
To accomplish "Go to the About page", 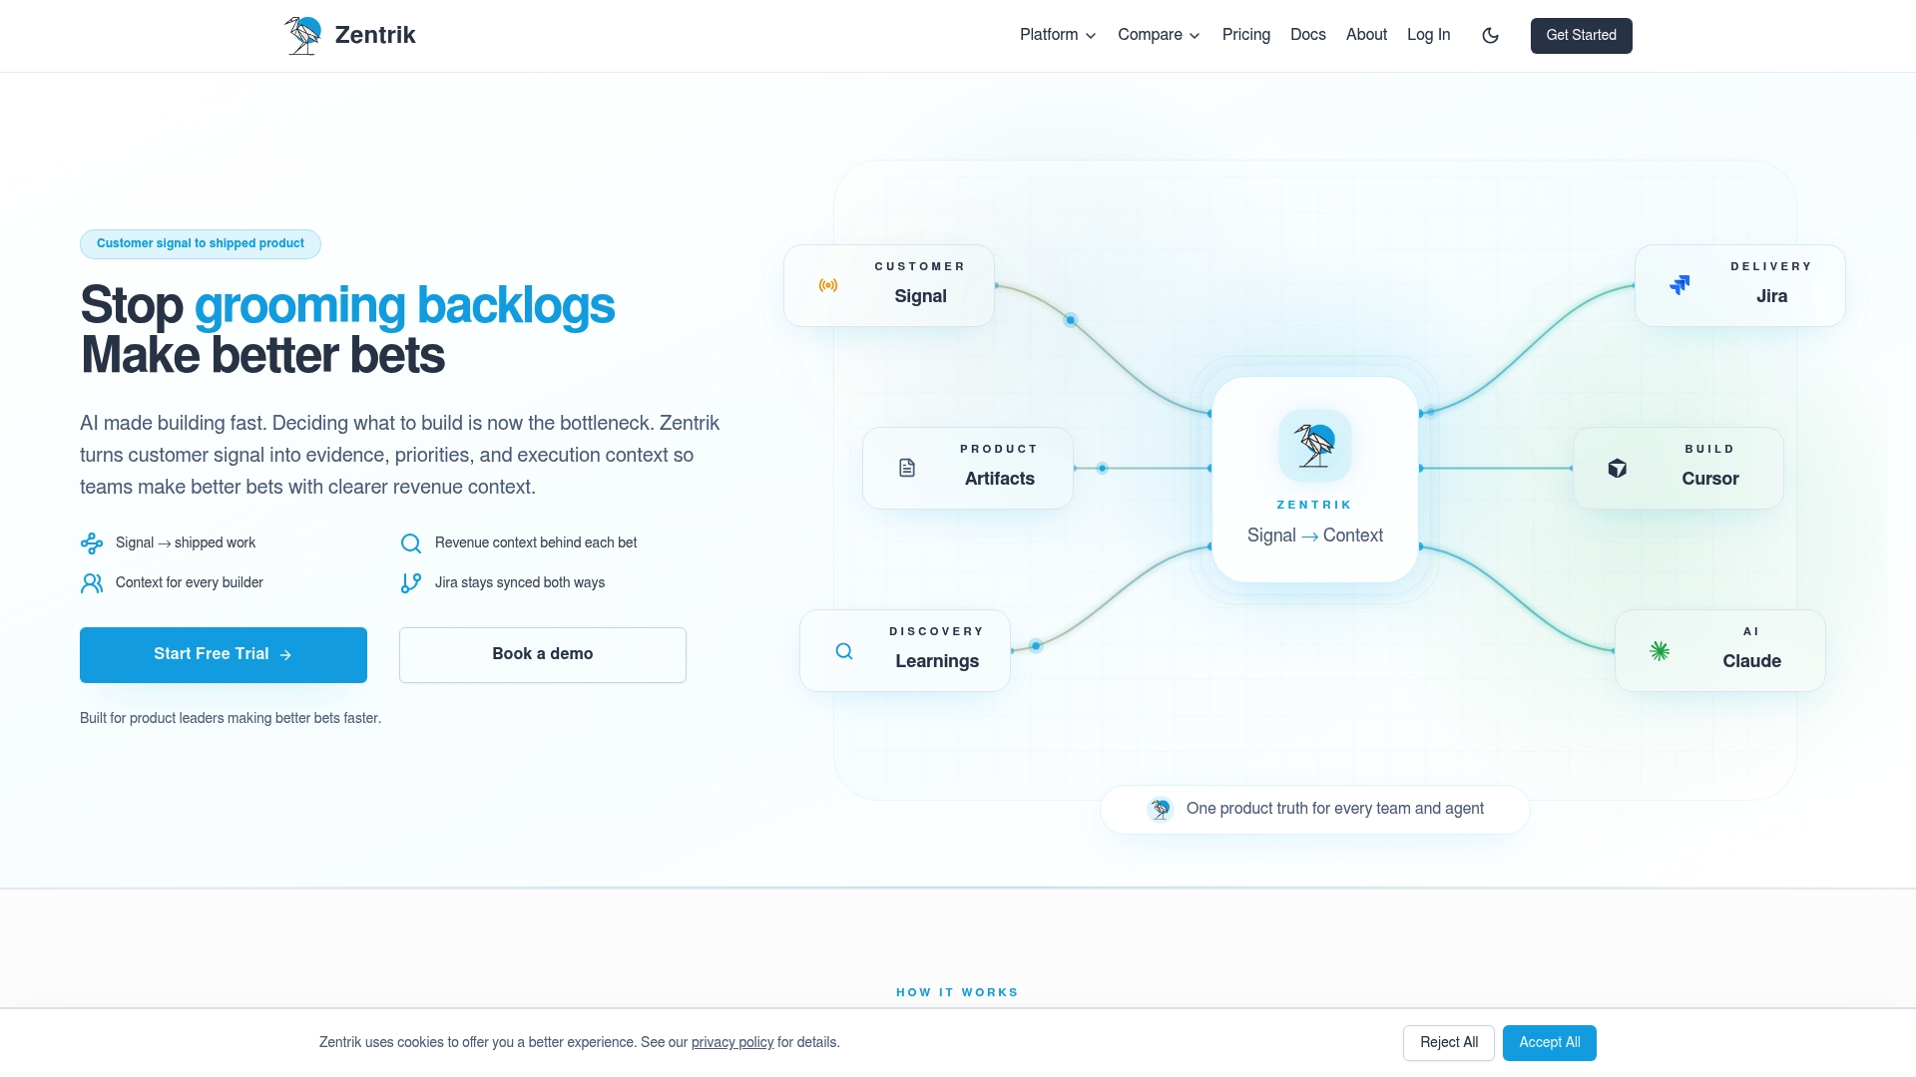I will coord(1366,35).
